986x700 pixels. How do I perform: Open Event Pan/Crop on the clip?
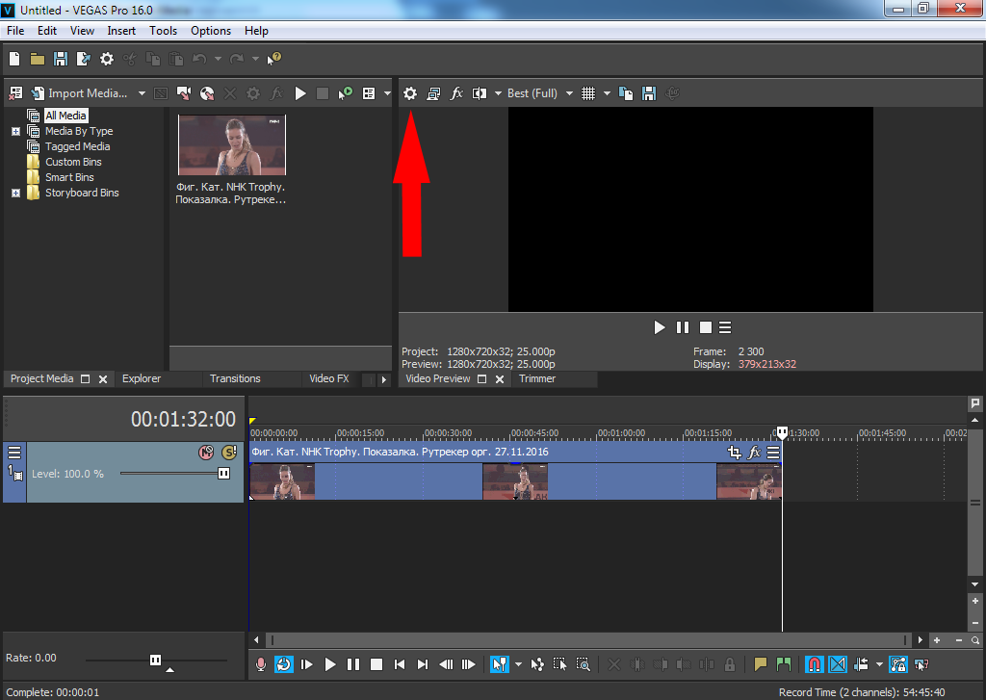[735, 452]
